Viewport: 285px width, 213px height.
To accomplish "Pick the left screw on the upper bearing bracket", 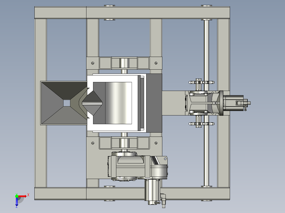I will tap(93, 63).
